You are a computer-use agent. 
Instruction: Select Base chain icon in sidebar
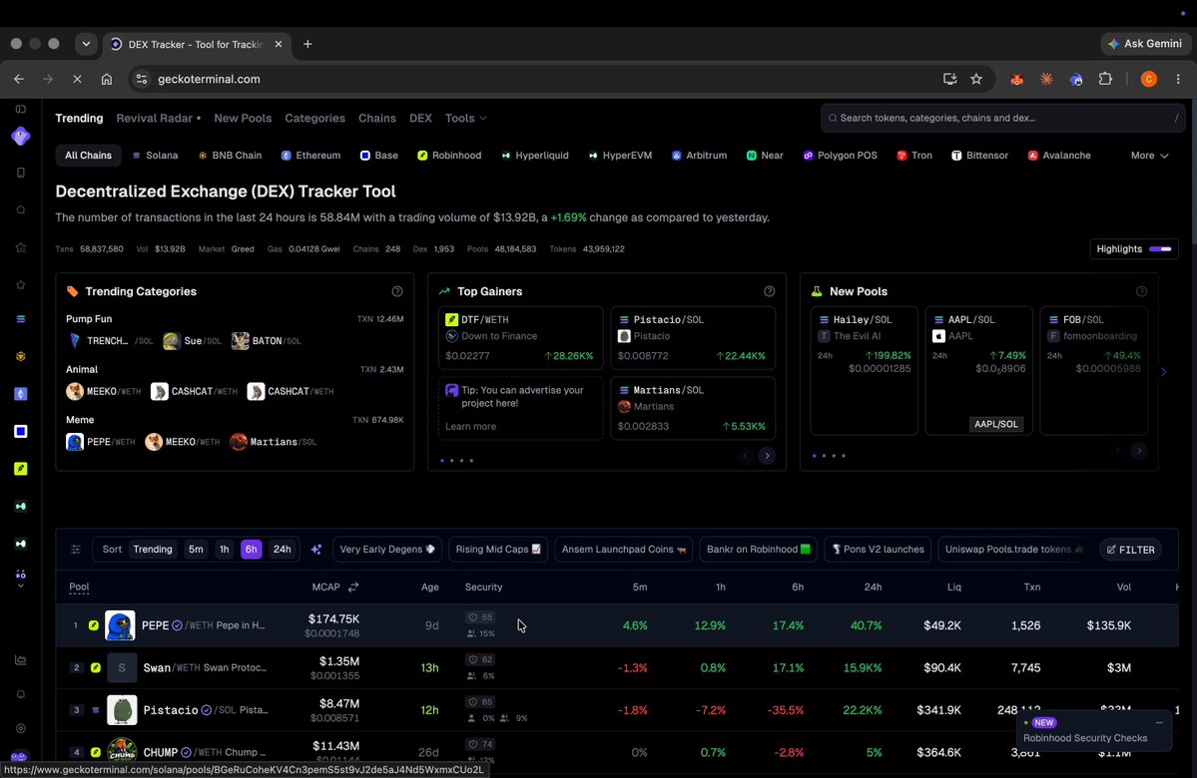pyautogui.click(x=21, y=432)
